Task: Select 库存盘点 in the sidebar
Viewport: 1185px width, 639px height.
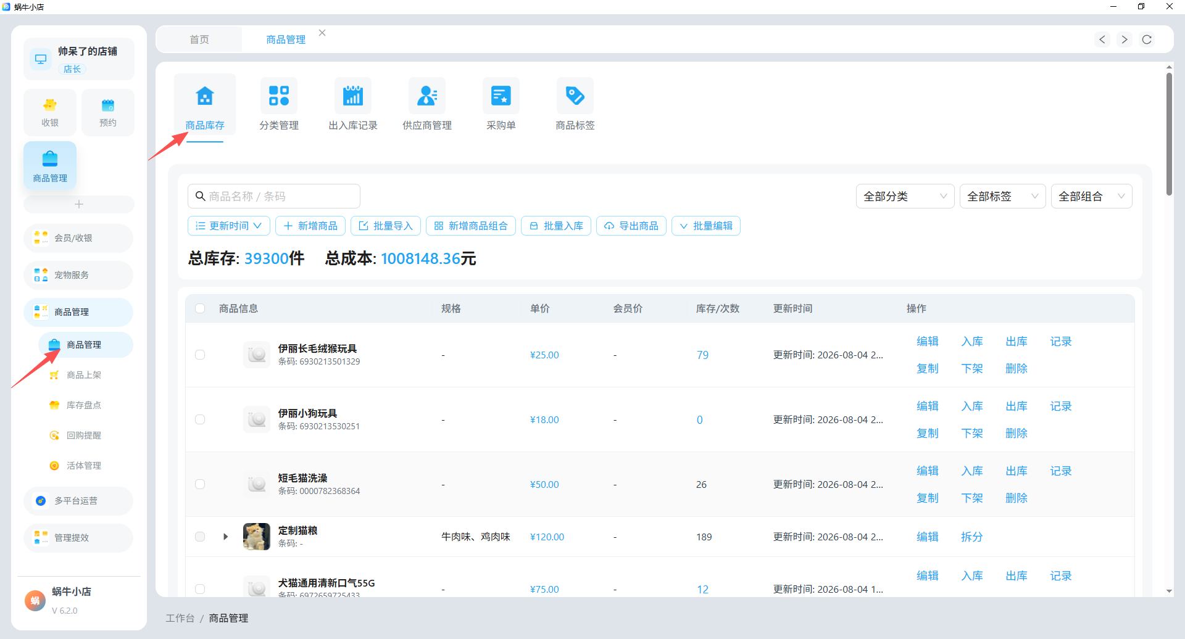Action: [x=84, y=405]
